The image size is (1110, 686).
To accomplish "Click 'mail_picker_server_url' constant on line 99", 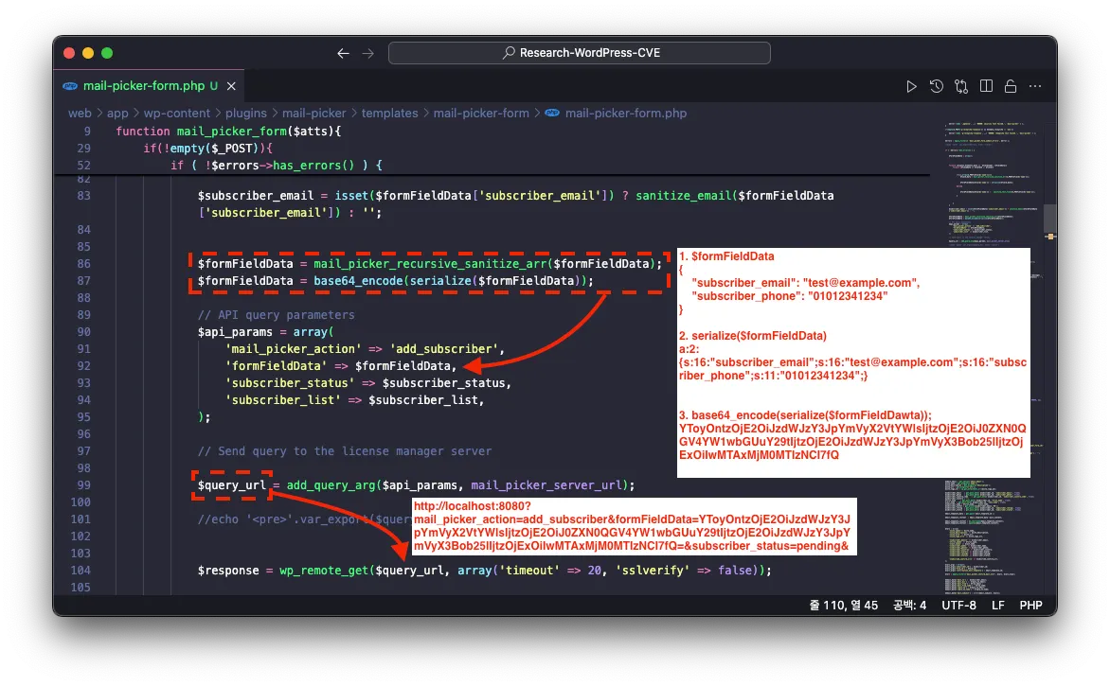I will pyautogui.click(x=546, y=485).
